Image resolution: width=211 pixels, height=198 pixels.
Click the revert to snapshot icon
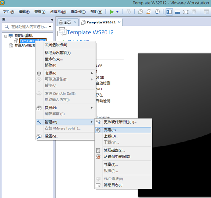[149, 12]
